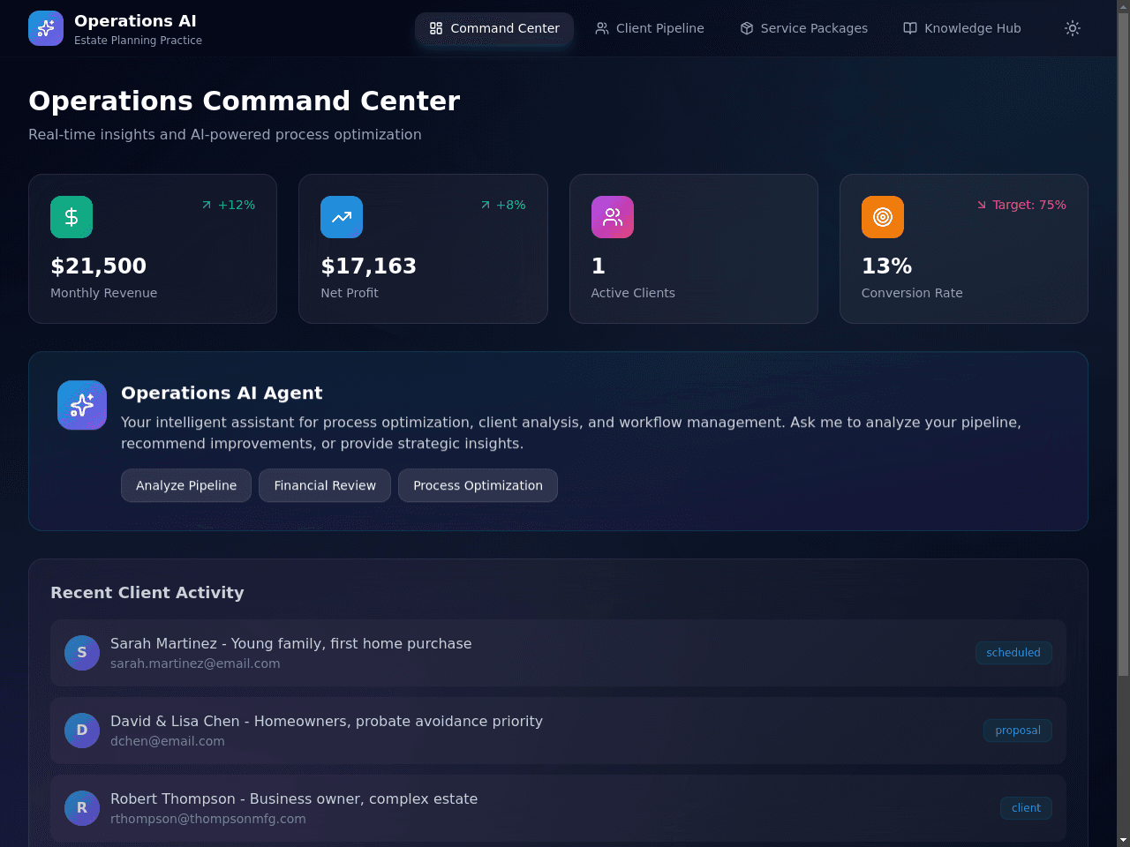Click the +12% revenue trend indicator
This screenshot has width=1130, height=847.
click(228, 205)
